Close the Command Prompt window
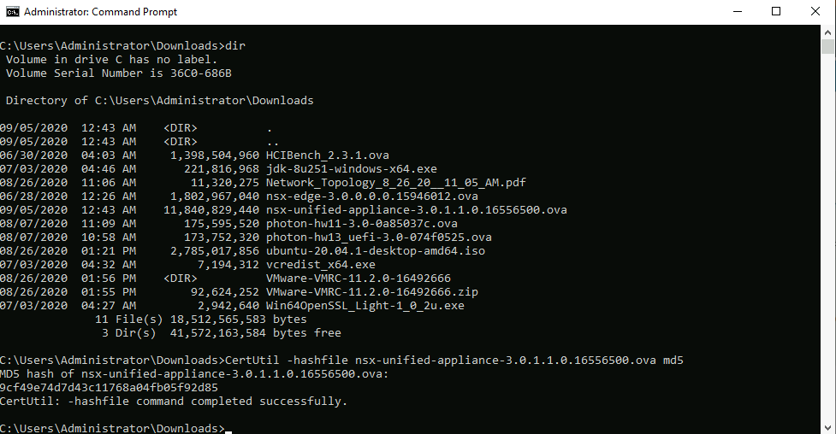This screenshot has height=434, width=836. 815,12
